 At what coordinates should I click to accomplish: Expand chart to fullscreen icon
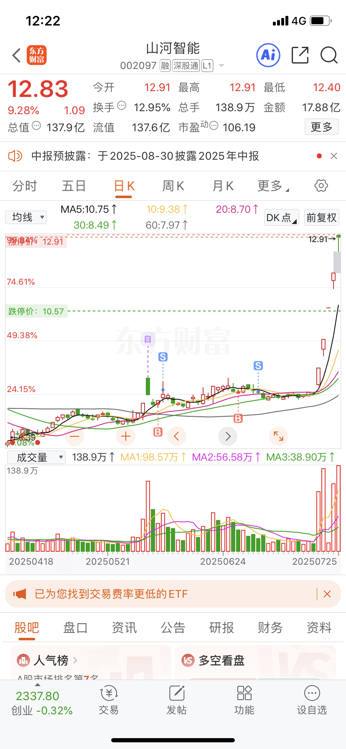click(x=279, y=436)
